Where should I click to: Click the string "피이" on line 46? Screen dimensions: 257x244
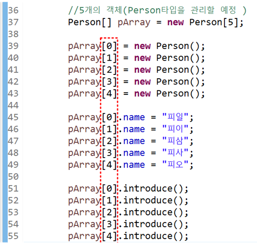(175, 129)
